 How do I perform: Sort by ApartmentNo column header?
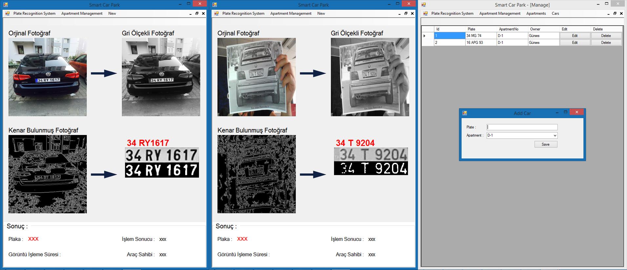pos(512,29)
